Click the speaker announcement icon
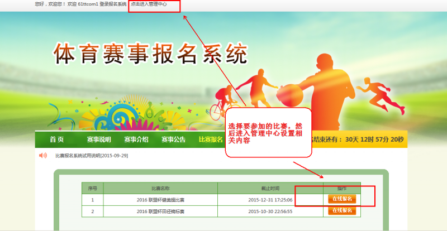Screen dimensions: 447x231 42,155
